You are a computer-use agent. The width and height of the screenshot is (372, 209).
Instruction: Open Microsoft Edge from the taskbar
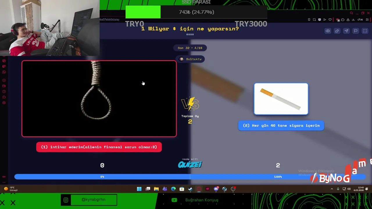tap(174, 189)
